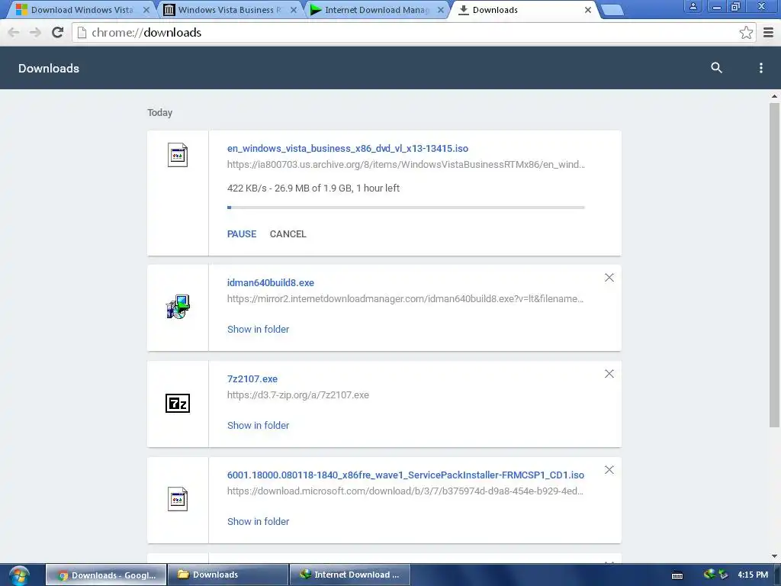Click the scrollbar down arrow
Image resolution: width=781 pixels, height=586 pixels.
pos(774,556)
